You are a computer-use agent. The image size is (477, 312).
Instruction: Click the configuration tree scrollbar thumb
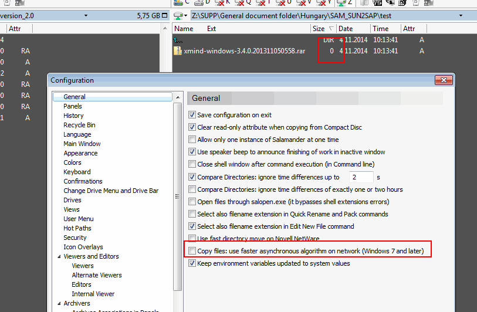pyautogui.click(x=178, y=196)
